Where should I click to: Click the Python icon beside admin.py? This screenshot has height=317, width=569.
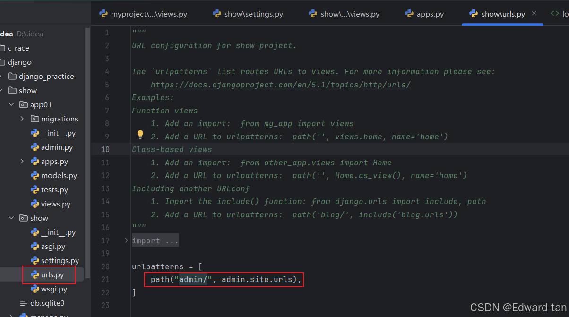pos(34,147)
